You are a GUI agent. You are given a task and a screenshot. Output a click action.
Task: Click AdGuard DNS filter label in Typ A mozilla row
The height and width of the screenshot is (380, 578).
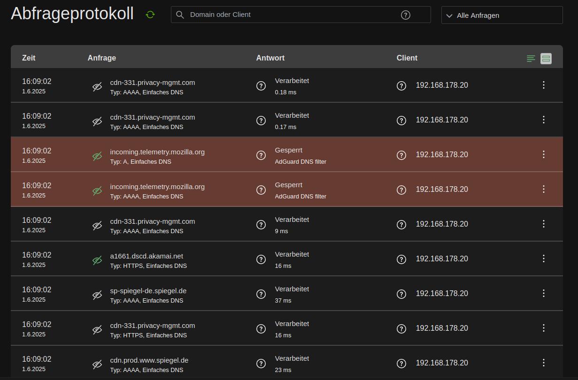301,162
